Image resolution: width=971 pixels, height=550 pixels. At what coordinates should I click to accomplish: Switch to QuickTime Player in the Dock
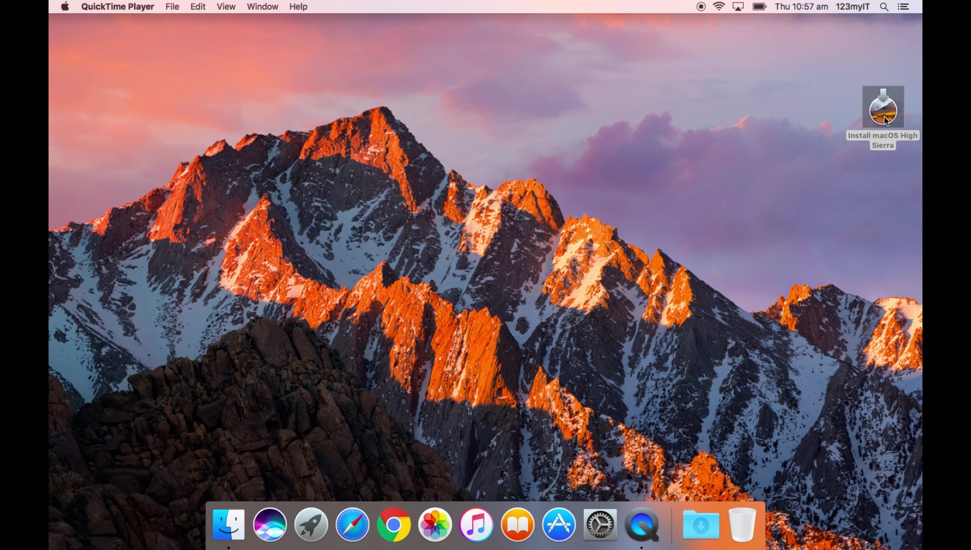(642, 524)
